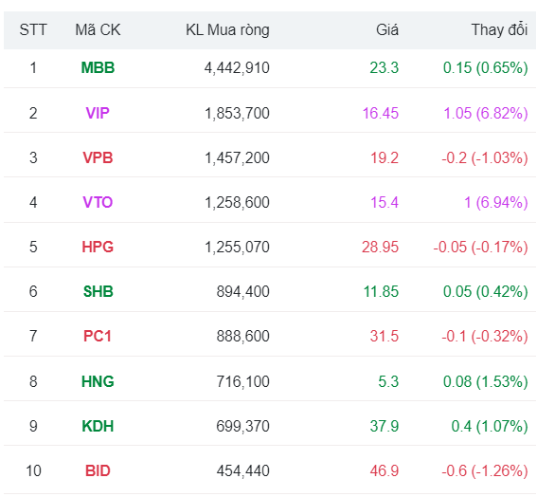Viewport: 537px width, 497px height.
Task: Select net buy volume 716,100
Action: (x=242, y=381)
